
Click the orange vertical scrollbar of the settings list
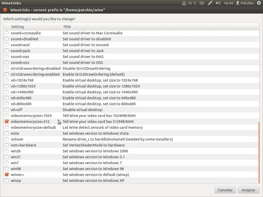(x=259, y=153)
